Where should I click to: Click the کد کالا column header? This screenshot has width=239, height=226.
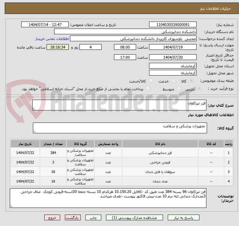click(211, 144)
